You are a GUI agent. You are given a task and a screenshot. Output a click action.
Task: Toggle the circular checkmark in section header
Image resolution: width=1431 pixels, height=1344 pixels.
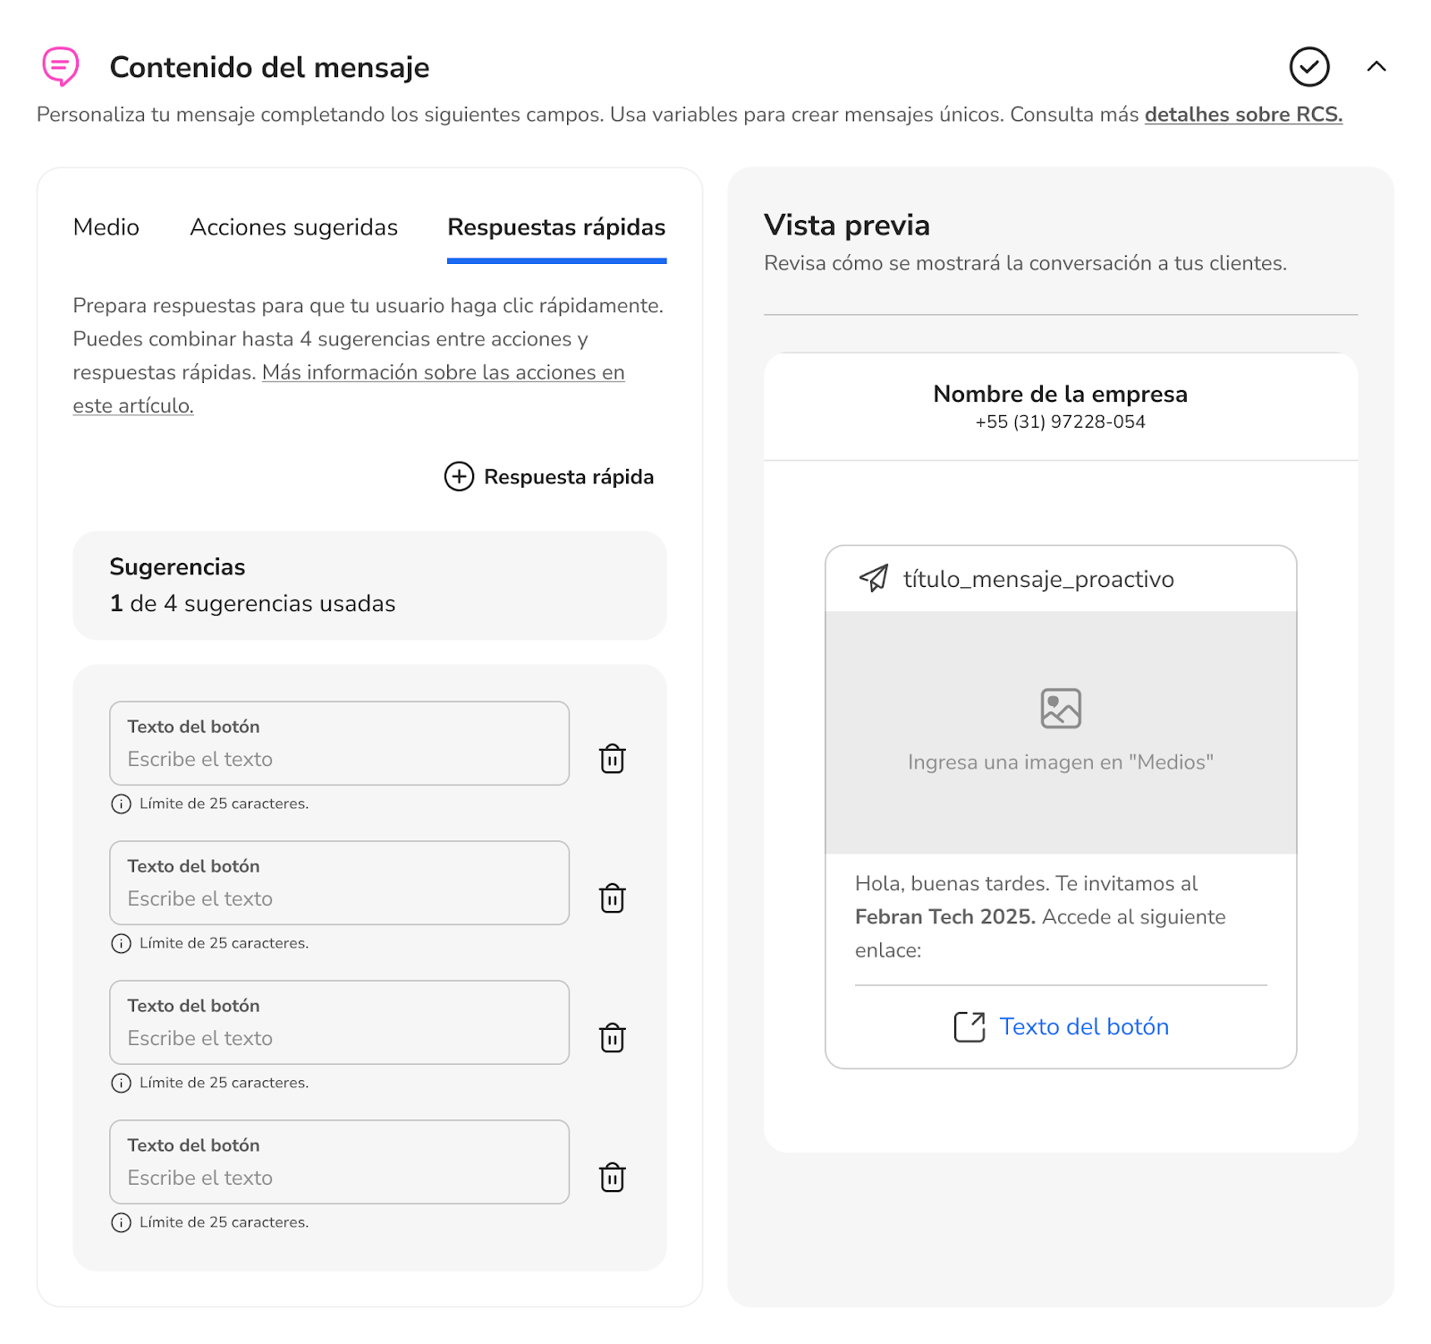1309,67
